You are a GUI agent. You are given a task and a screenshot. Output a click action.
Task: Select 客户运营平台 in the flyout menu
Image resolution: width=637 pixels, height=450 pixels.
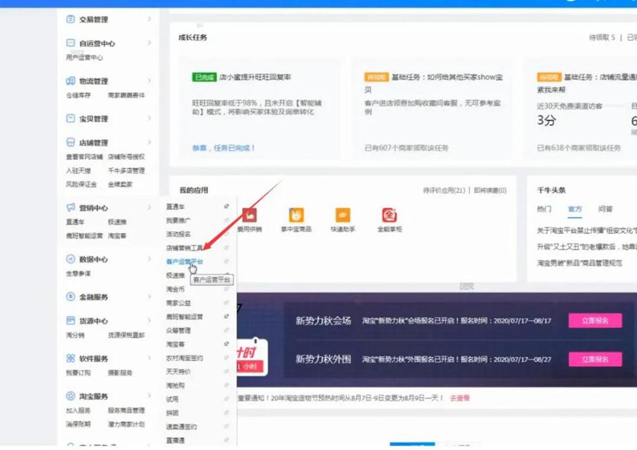point(184,262)
